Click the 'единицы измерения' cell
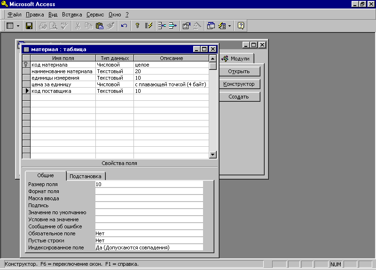Image resolution: width=376 pixels, height=270 pixels. coord(63,78)
